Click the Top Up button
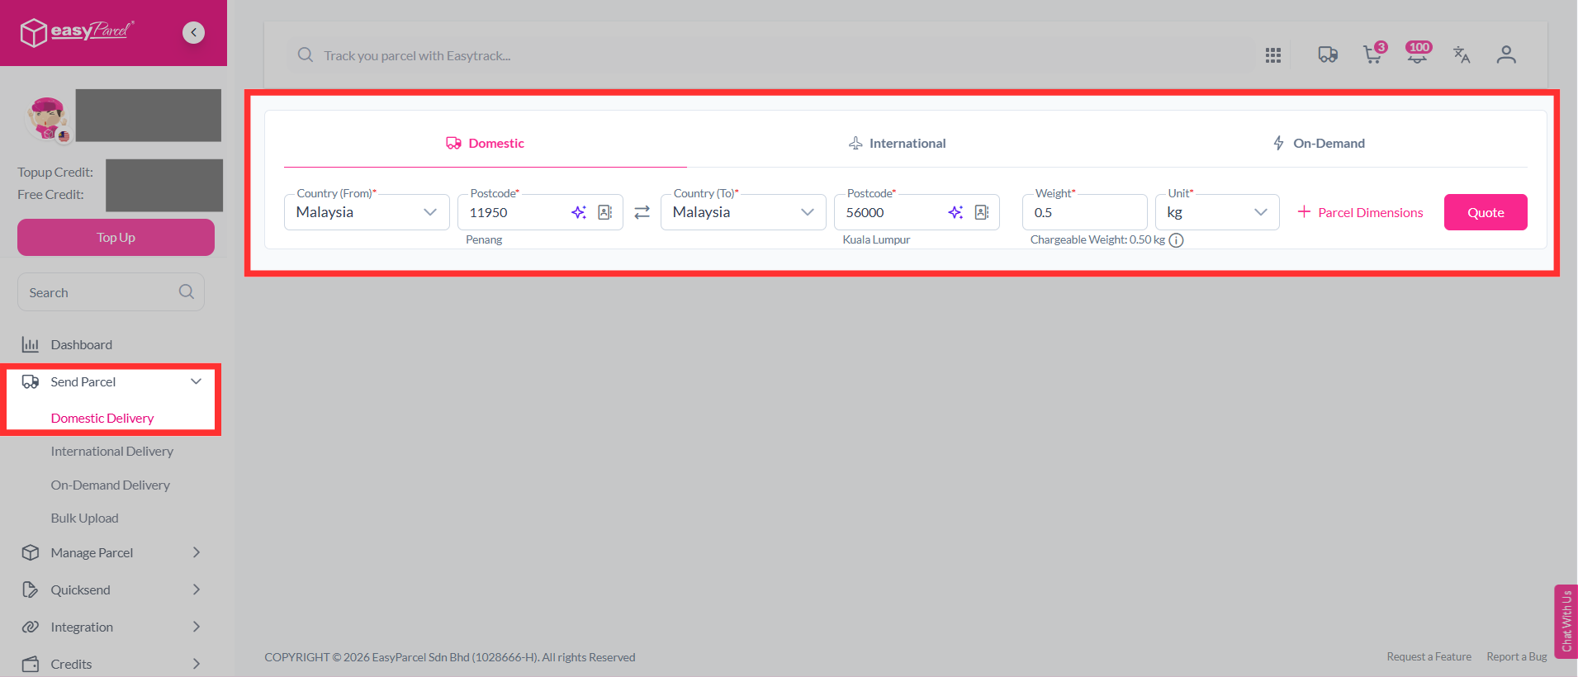This screenshot has width=1578, height=677. 116,237
